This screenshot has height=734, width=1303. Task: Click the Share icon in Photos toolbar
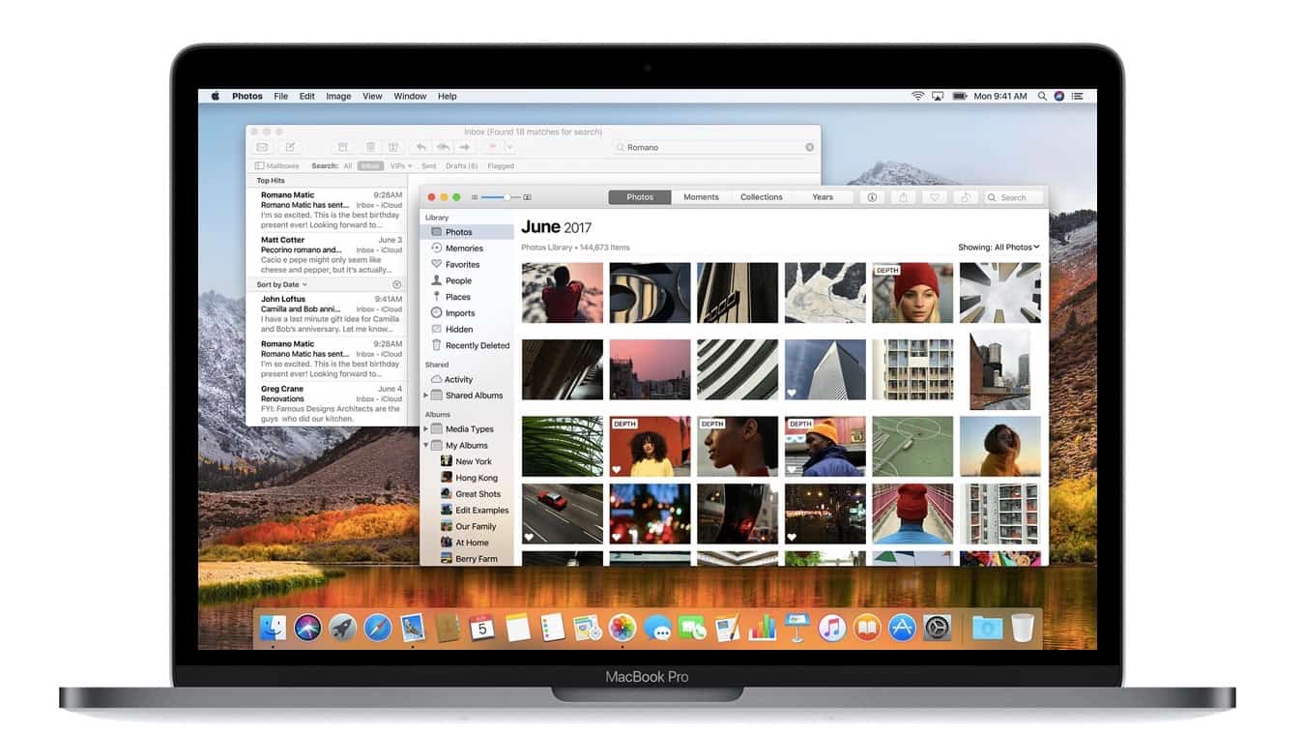tap(903, 197)
